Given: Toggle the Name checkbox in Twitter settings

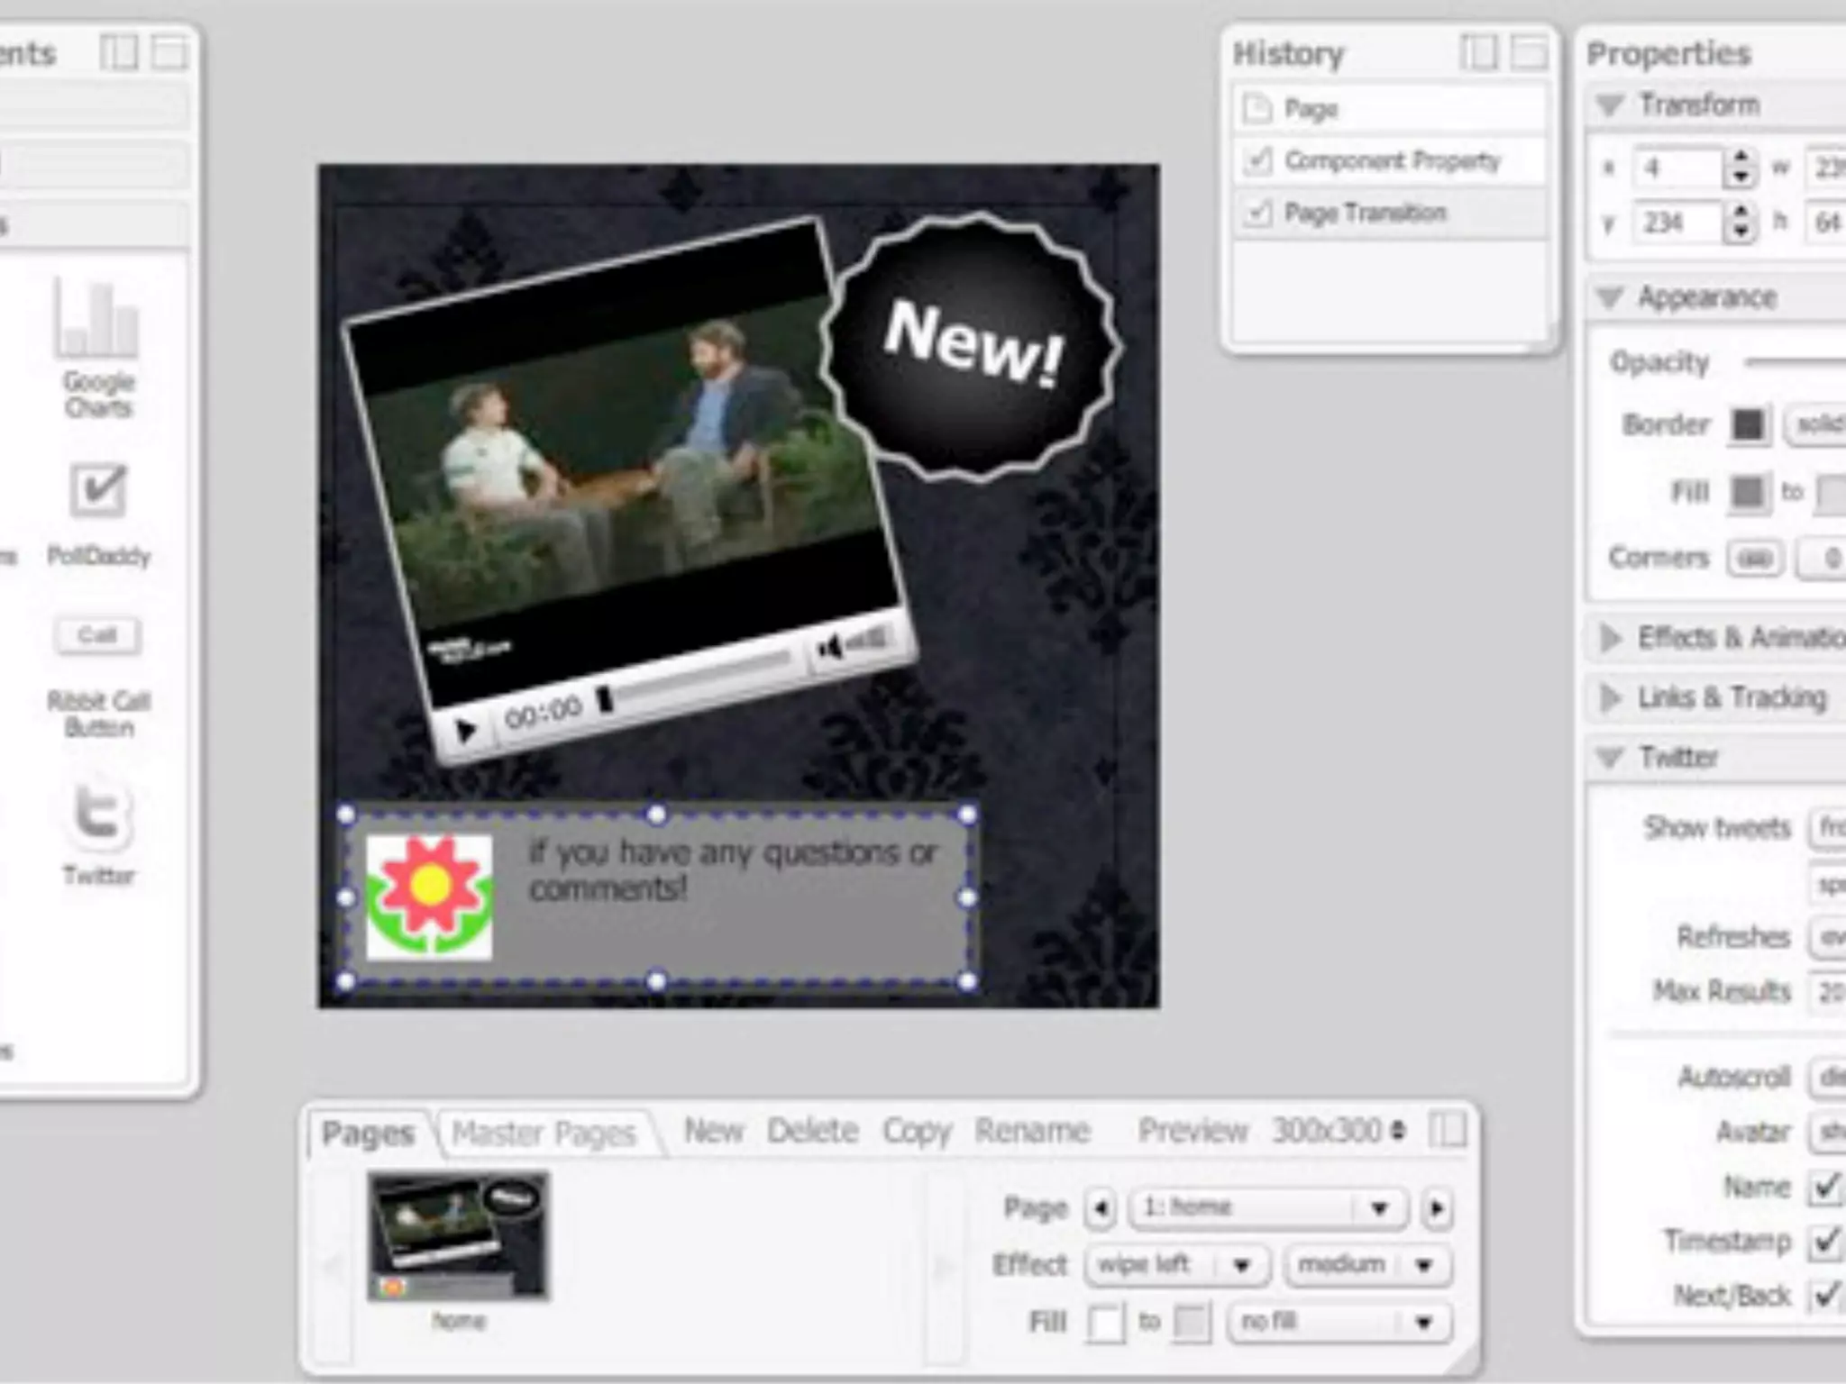Looking at the screenshot, I should pos(1826,1188).
